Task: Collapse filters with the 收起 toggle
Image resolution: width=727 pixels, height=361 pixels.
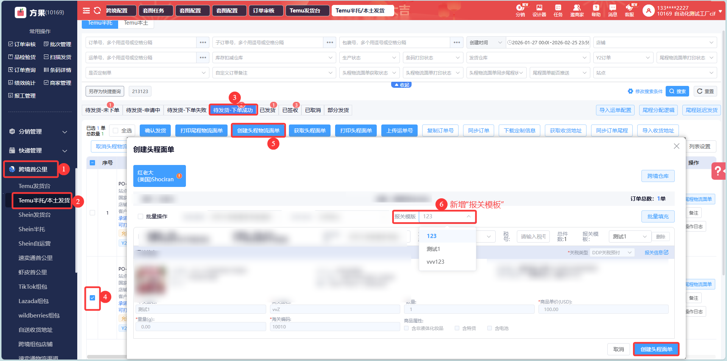Action: [401, 85]
